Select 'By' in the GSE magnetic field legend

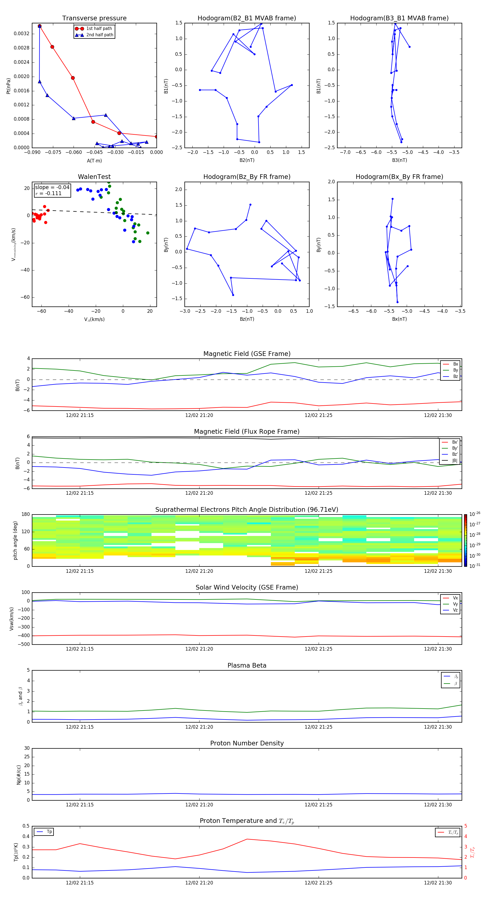(x=451, y=370)
